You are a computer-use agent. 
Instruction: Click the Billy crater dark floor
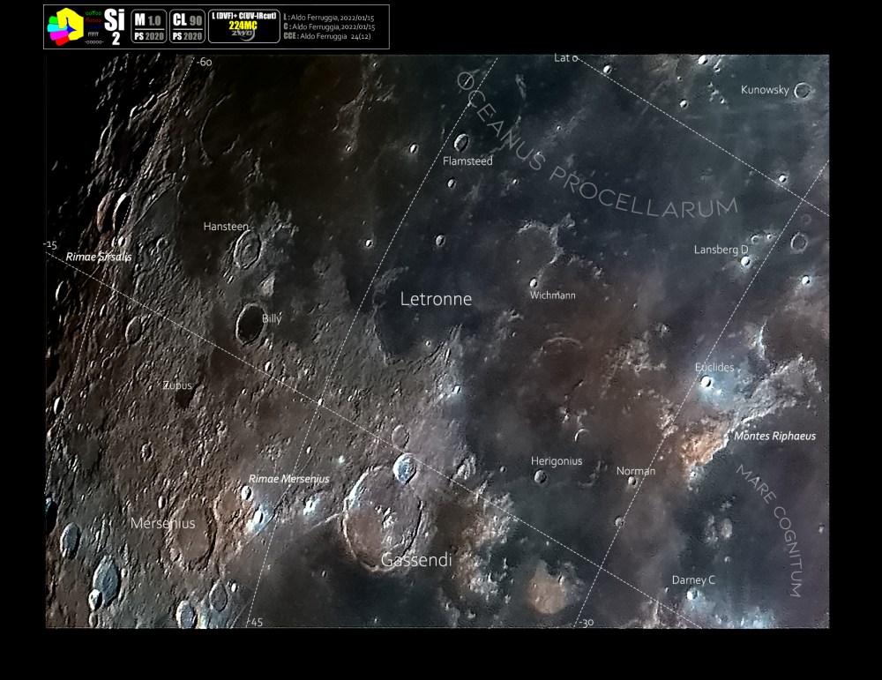pyautogui.click(x=249, y=325)
